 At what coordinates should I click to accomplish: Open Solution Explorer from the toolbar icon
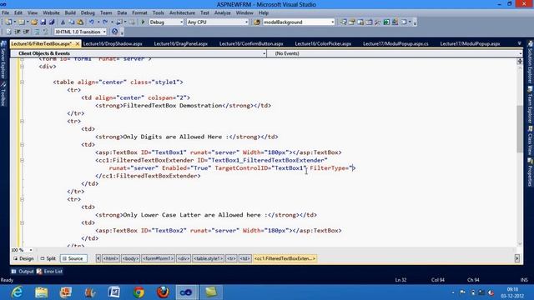click(x=343, y=22)
